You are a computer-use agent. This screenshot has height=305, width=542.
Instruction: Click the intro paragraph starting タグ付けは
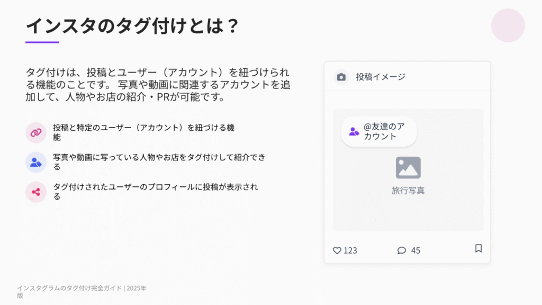point(158,85)
